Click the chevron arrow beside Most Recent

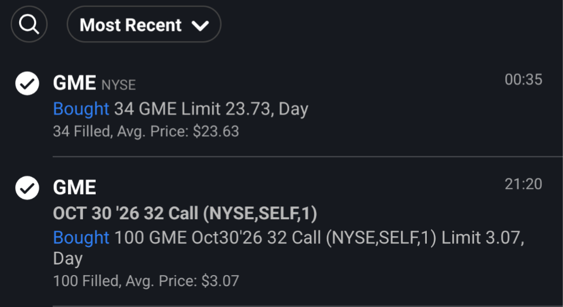point(200,26)
